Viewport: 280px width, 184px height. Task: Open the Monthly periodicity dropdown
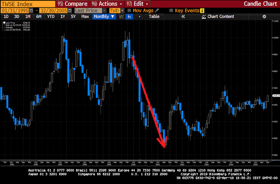[x=104, y=17]
